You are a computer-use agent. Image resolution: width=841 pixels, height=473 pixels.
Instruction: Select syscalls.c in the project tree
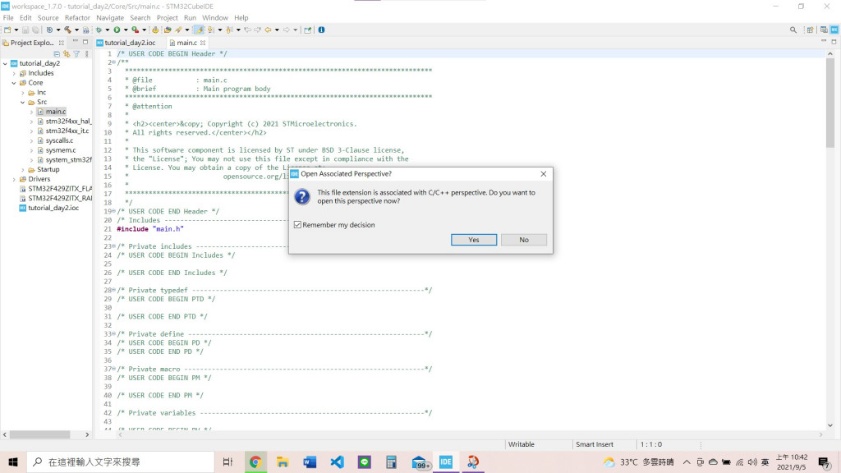(x=59, y=140)
